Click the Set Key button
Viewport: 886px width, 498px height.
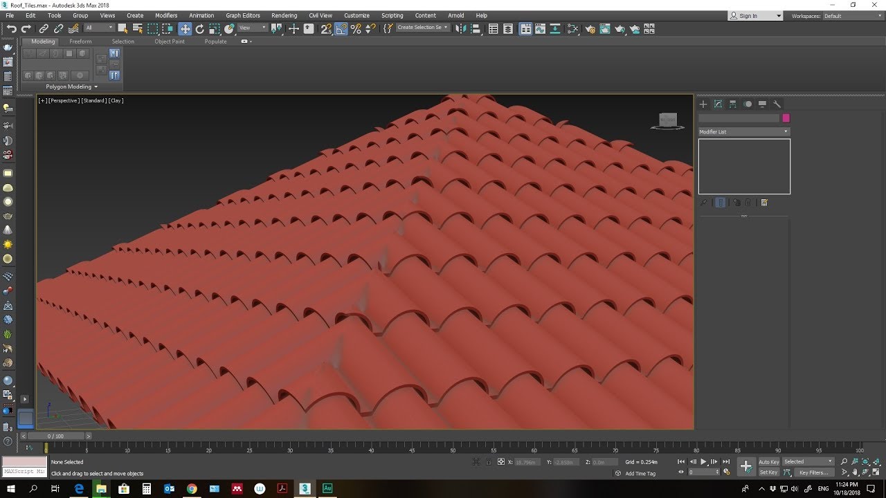pyautogui.click(x=769, y=473)
